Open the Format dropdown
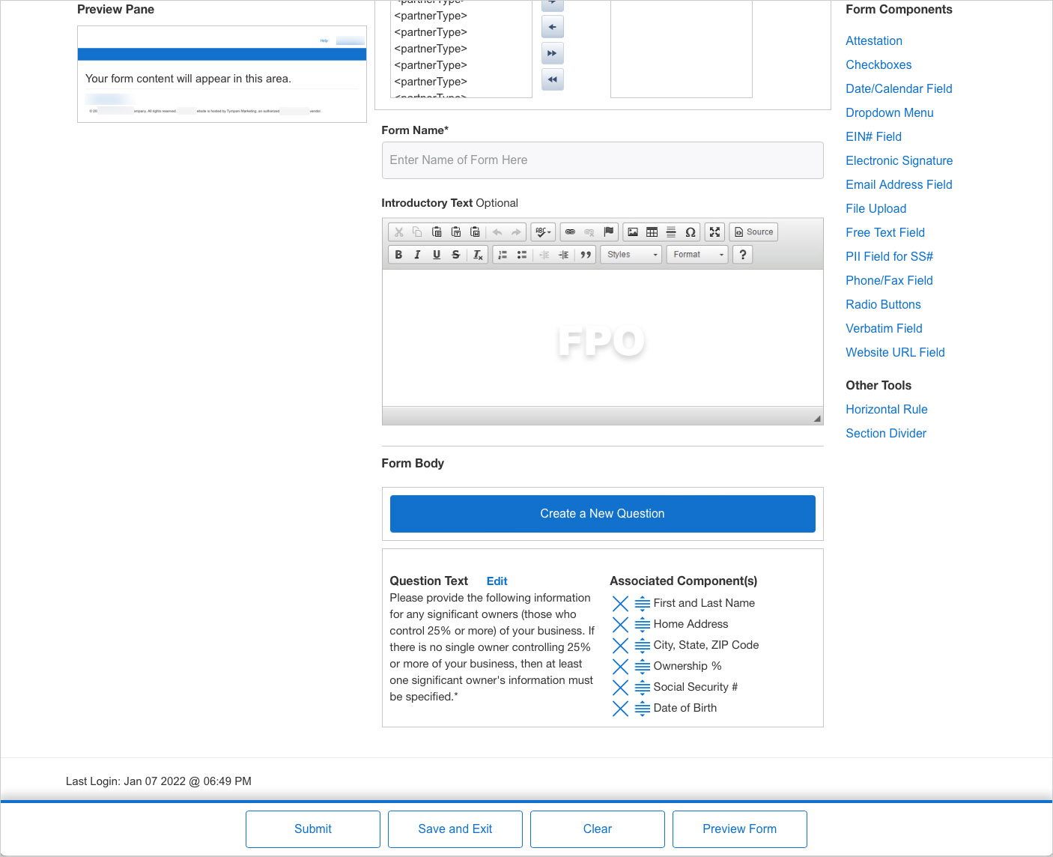 point(697,255)
